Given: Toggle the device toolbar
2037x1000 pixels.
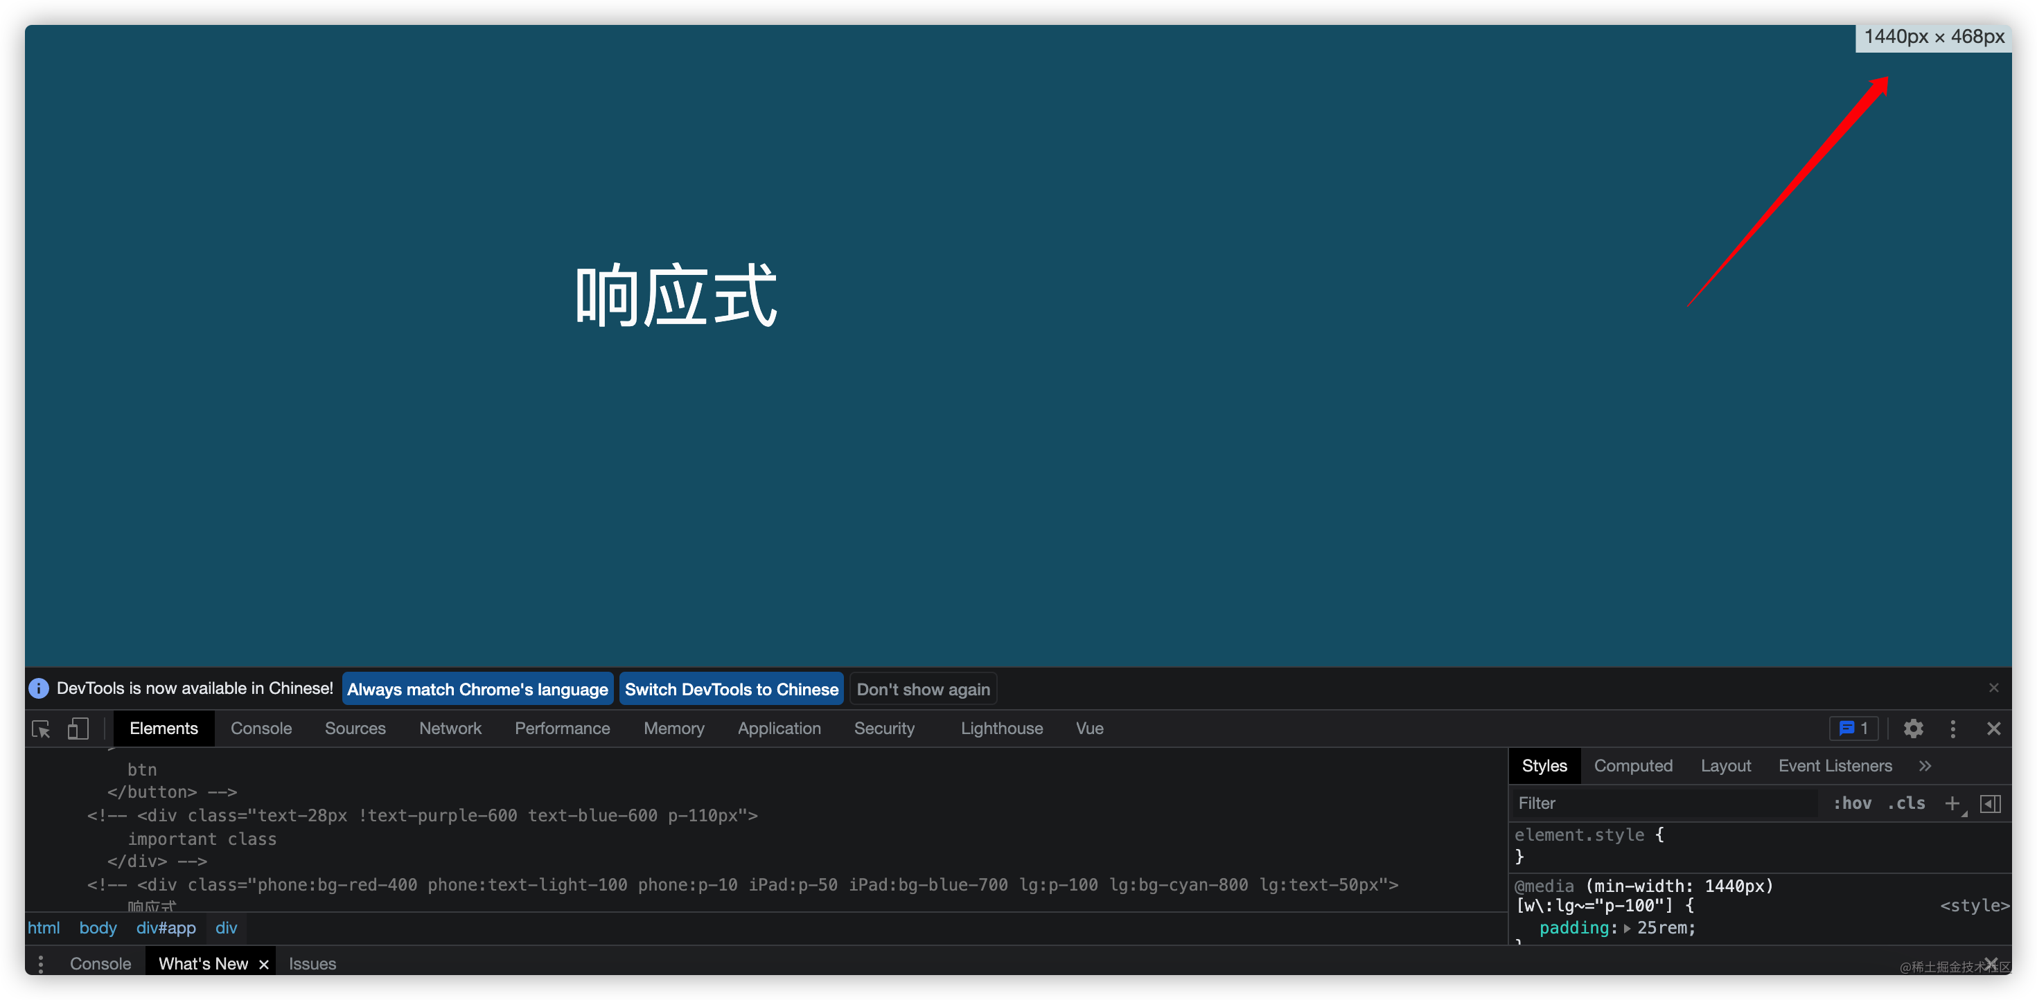Looking at the screenshot, I should click(77, 728).
